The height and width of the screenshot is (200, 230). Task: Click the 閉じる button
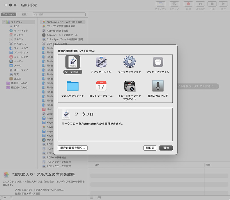(150, 148)
